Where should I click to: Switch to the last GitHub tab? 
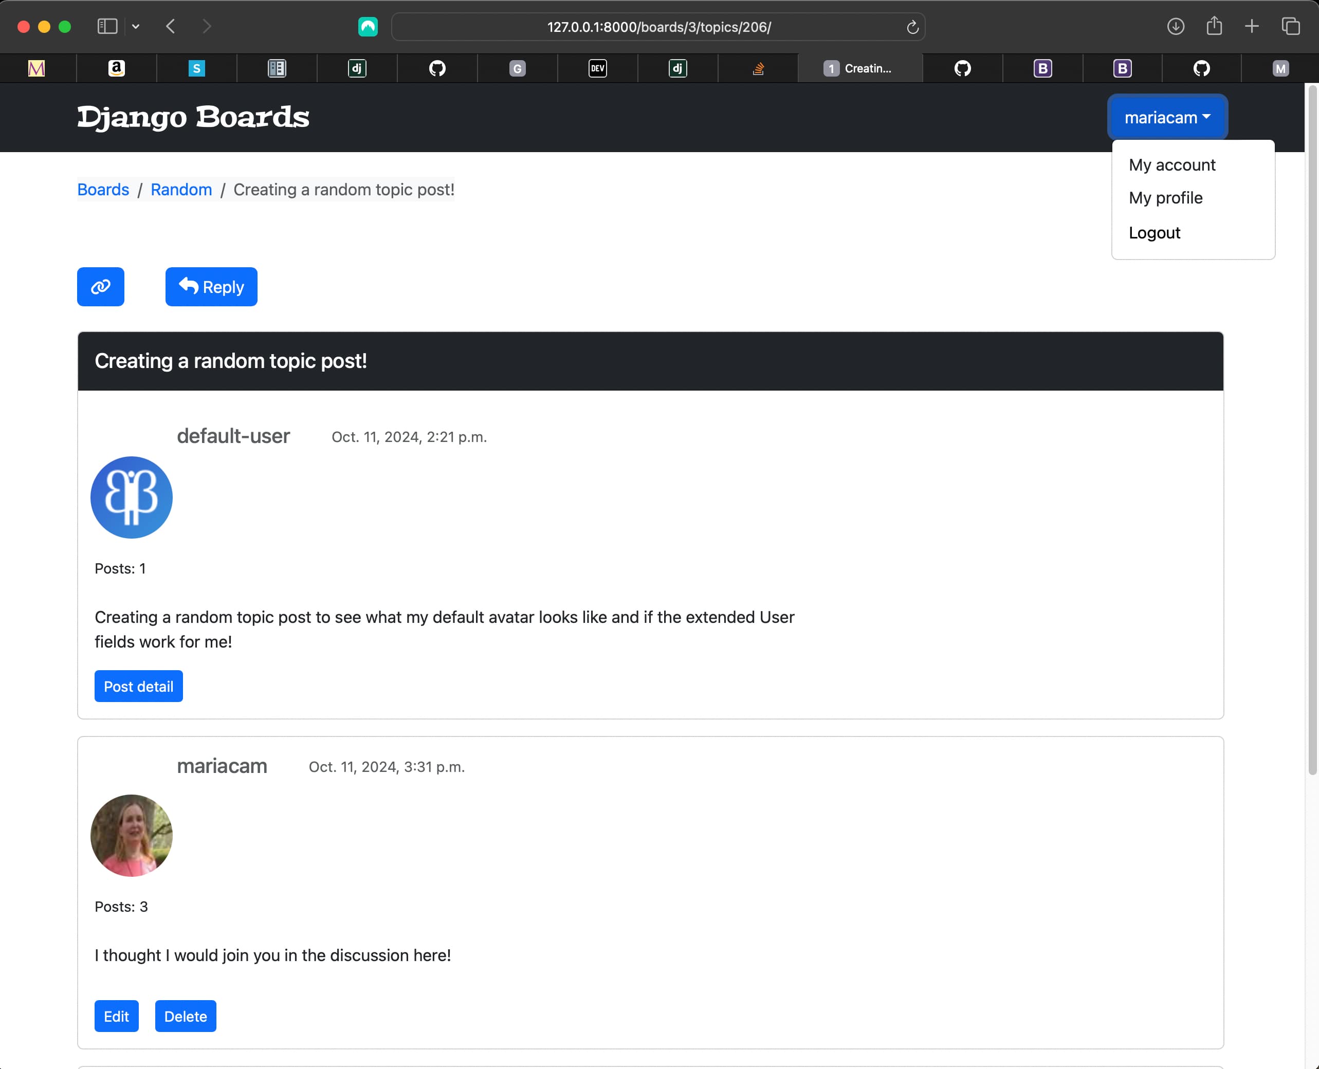point(1201,68)
